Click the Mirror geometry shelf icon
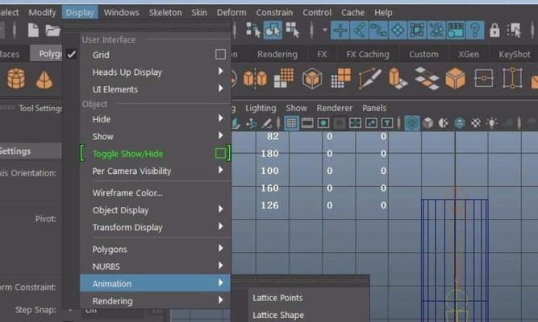This screenshot has width=538, height=322. (255, 78)
